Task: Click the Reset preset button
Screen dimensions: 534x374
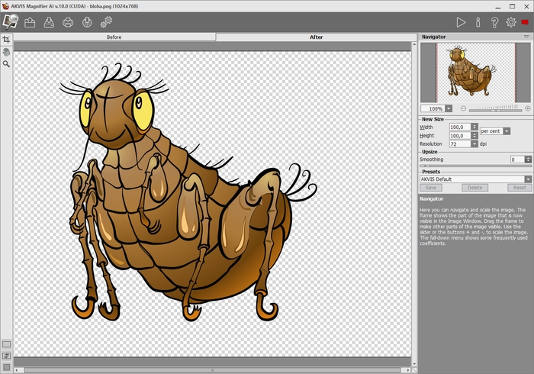Action: coord(520,188)
